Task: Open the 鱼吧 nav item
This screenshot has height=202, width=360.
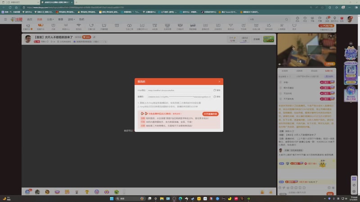Action: click(81, 19)
